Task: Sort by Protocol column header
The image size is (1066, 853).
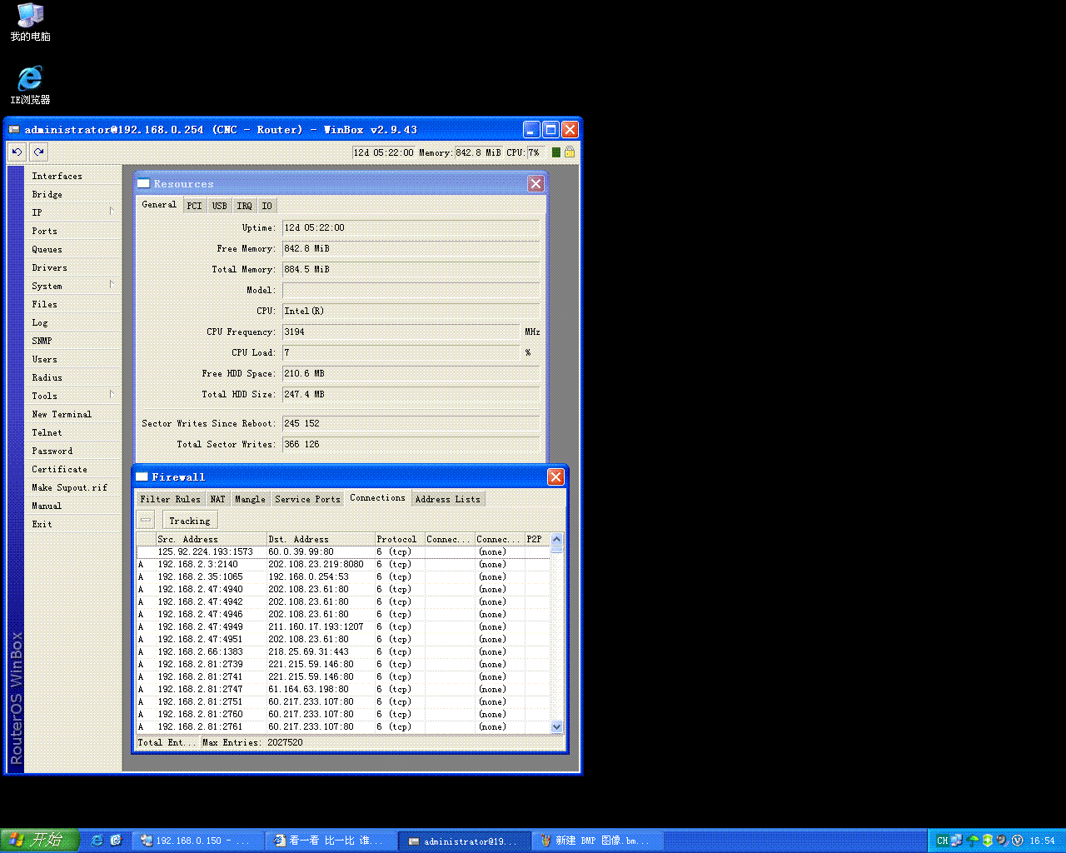Action: (x=399, y=539)
